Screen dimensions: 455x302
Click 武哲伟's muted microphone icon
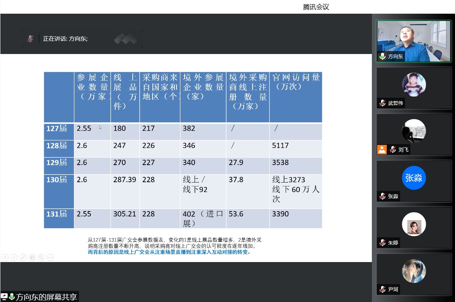[x=382, y=103]
